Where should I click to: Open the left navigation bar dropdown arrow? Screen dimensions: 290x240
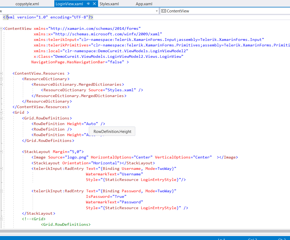[157, 11]
